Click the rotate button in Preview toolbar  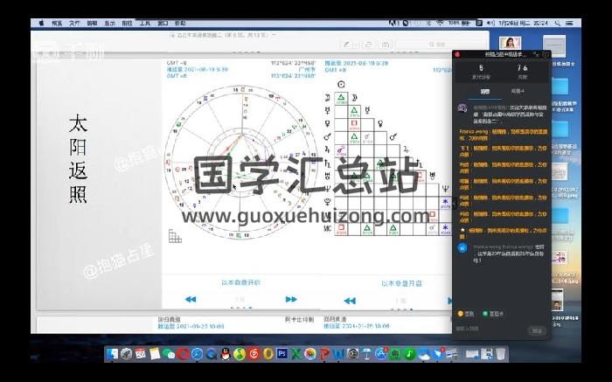point(369,45)
